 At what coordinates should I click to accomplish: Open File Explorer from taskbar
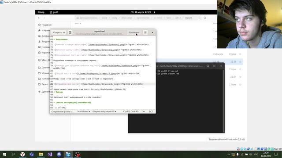point(41,154)
